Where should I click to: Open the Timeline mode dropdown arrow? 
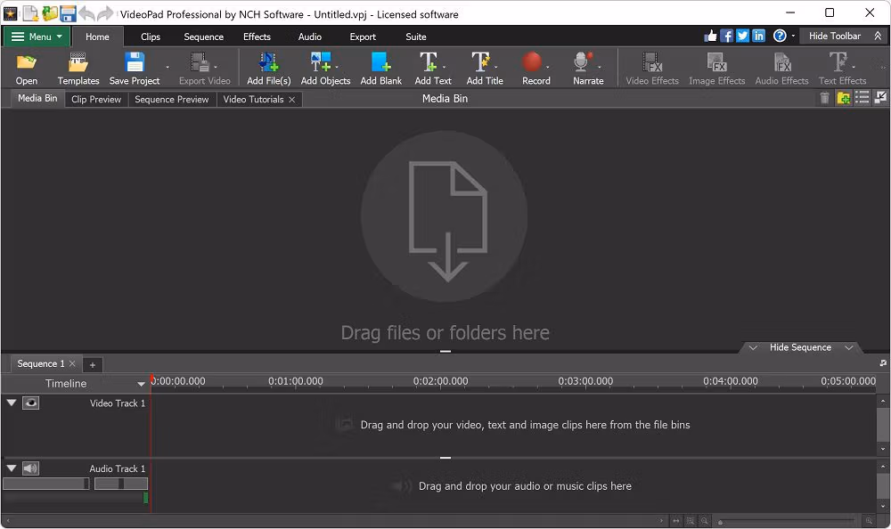[x=141, y=384]
